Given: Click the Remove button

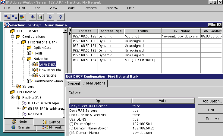Looking at the screenshot, I should pos(210,119).
